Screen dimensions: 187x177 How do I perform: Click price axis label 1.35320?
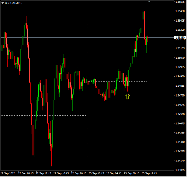[180, 30]
